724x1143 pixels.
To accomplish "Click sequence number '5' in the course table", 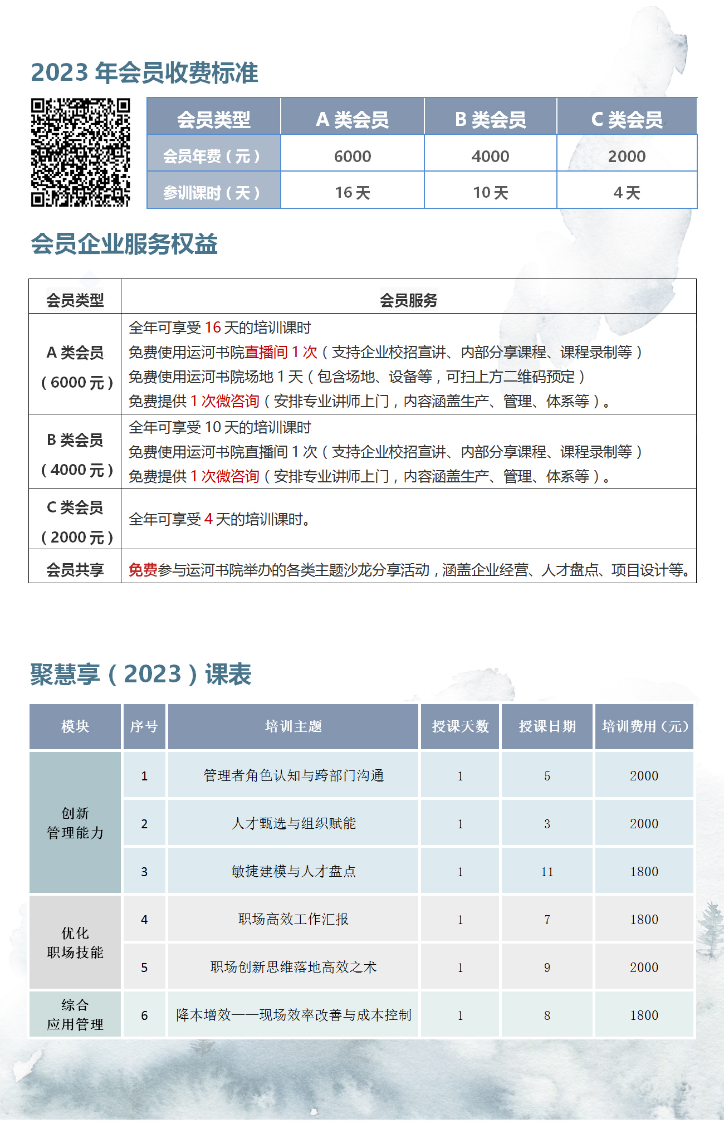I will (x=144, y=968).
